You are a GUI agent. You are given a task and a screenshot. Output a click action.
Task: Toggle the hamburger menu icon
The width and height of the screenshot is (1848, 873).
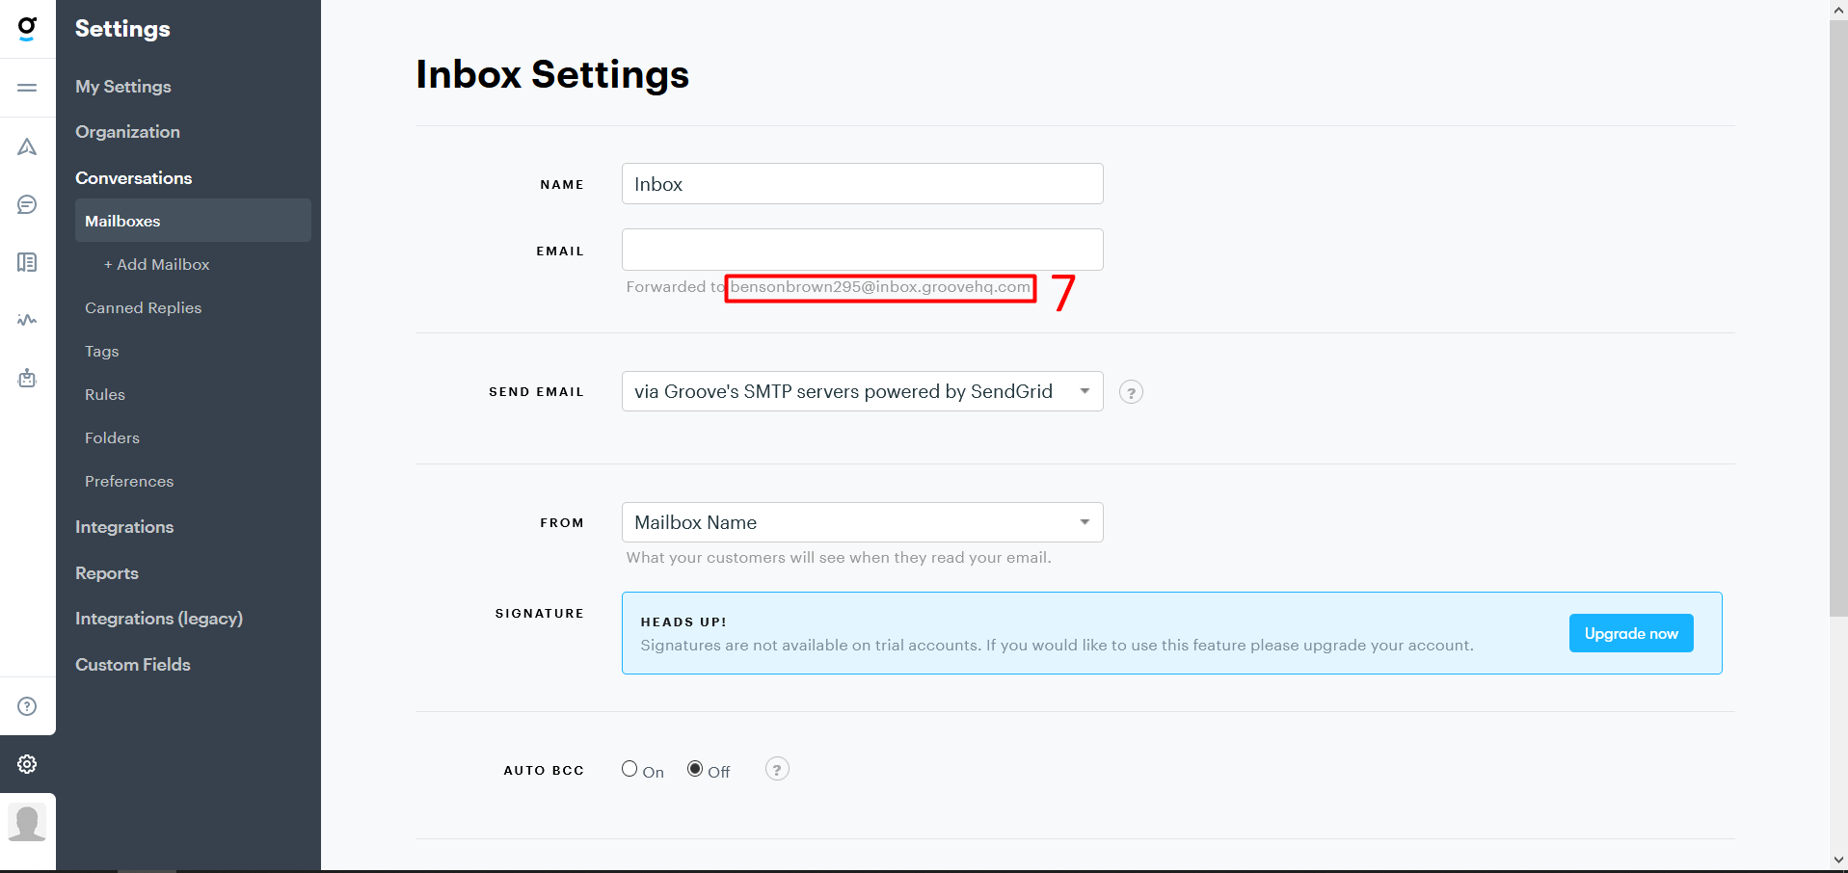pos(27,88)
